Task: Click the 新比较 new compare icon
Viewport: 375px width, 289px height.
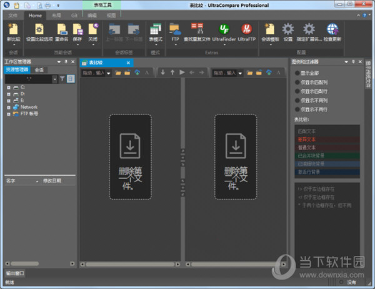Action: (13, 29)
